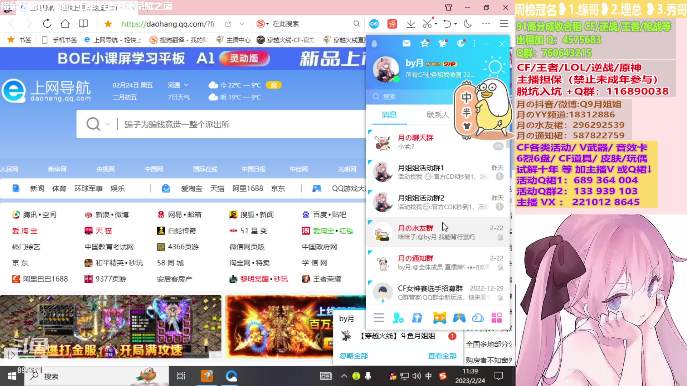The height and width of the screenshot is (386, 687).
Task: Click the 高爆打金服 game ad thumbnail
Action: click(x=111, y=327)
